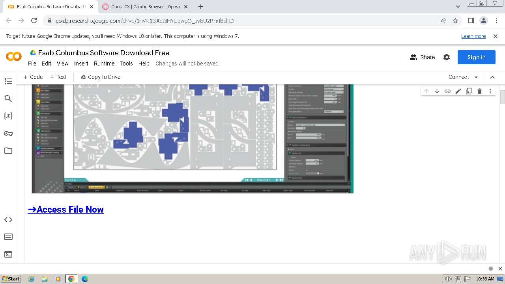Screen dimensions: 505x284
Task: Move cell up arrow icon
Action: (x=426, y=91)
